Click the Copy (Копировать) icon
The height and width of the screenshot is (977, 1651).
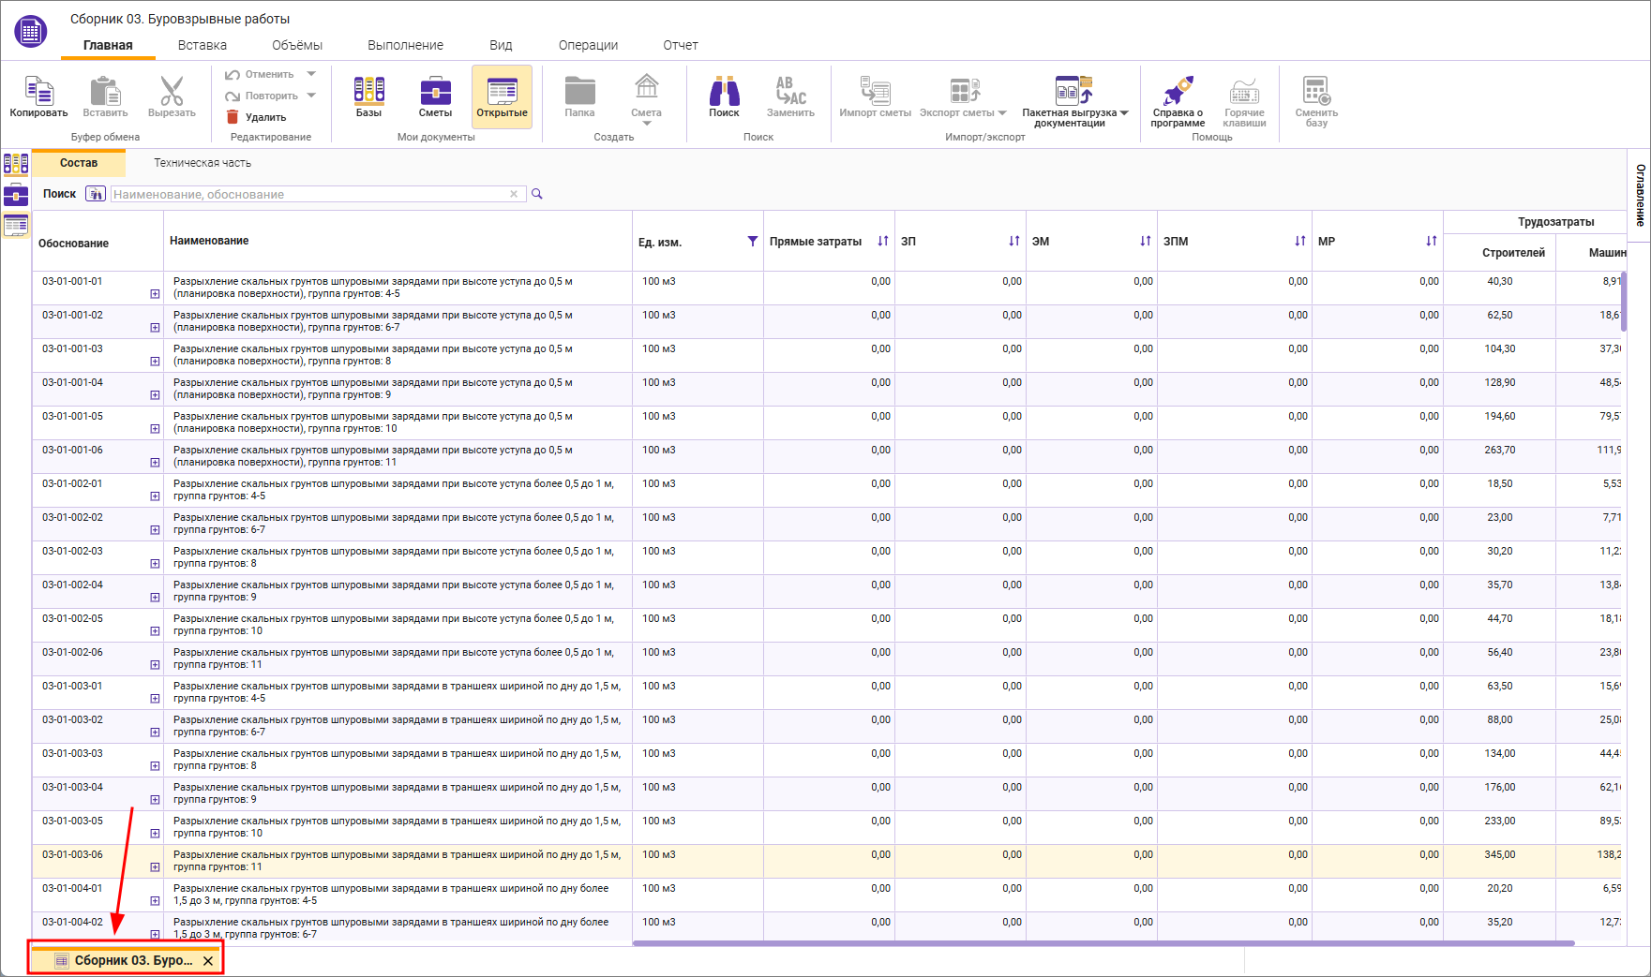[38, 92]
